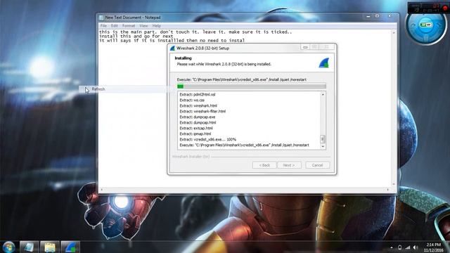The height and width of the screenshot is (253, 450).
Task: Click the Next button in Wireshark setup
Action: [x=289, y=165]
